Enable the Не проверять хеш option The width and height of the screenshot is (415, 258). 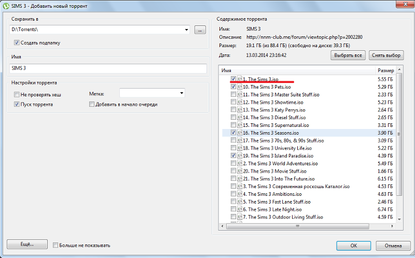point(17,94)
